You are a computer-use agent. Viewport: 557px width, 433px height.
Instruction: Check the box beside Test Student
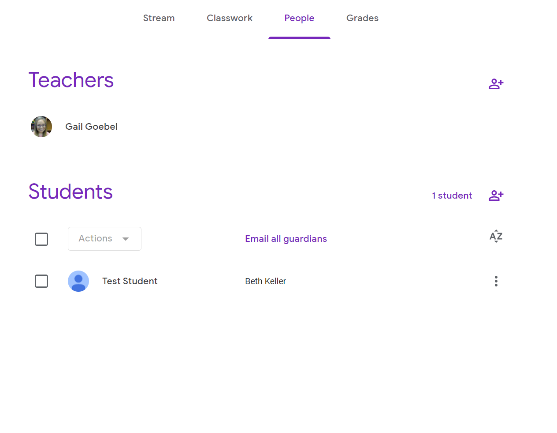coord(41,281)
